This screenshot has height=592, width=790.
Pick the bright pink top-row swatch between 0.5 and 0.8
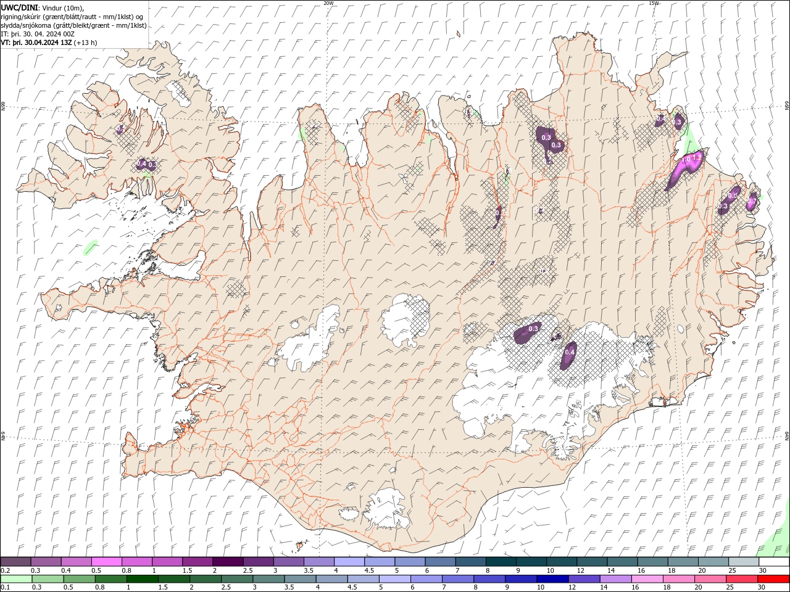106,562
